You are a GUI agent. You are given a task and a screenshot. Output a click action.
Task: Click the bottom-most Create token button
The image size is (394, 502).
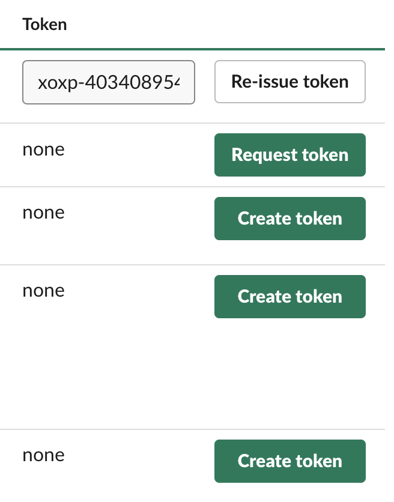(290, 461)
